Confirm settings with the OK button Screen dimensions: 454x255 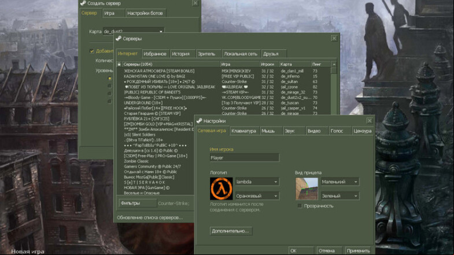click(x=301, y=250)
